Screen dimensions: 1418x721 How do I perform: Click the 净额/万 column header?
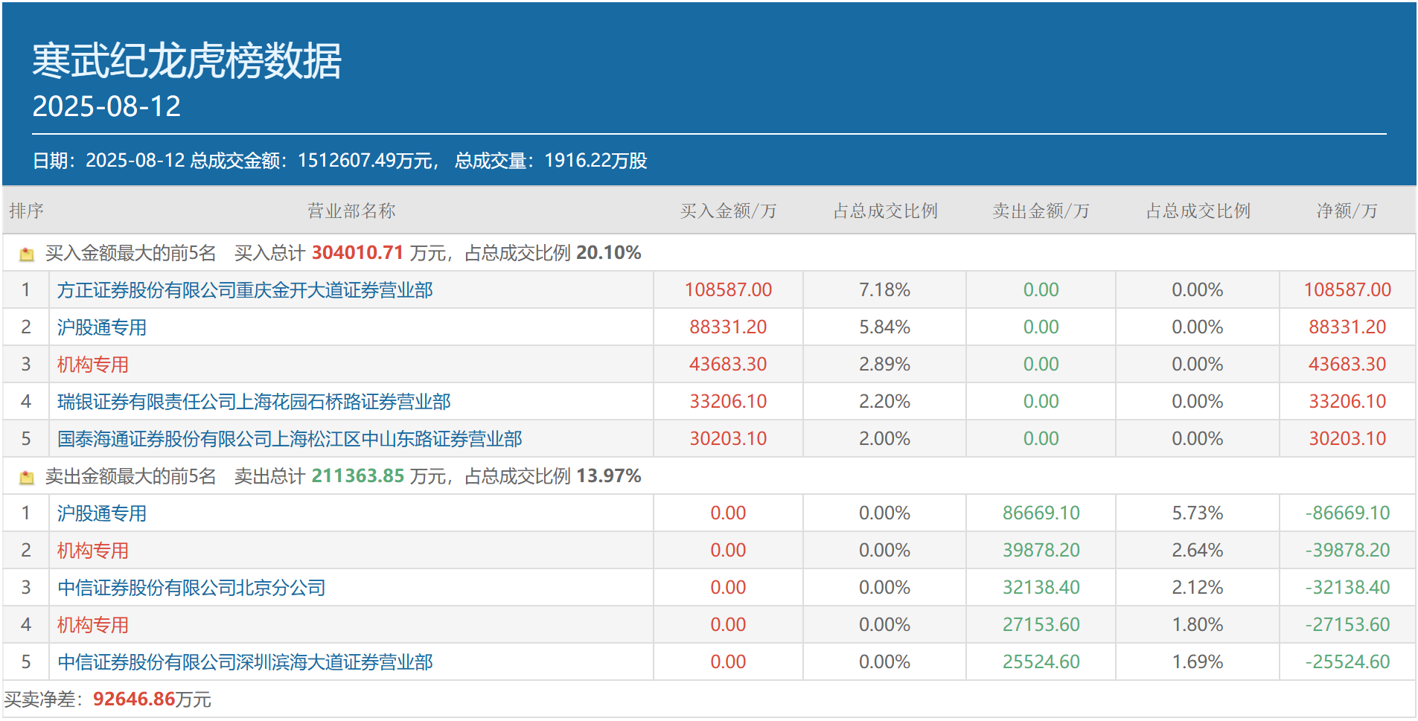[x=1347, y=211]
